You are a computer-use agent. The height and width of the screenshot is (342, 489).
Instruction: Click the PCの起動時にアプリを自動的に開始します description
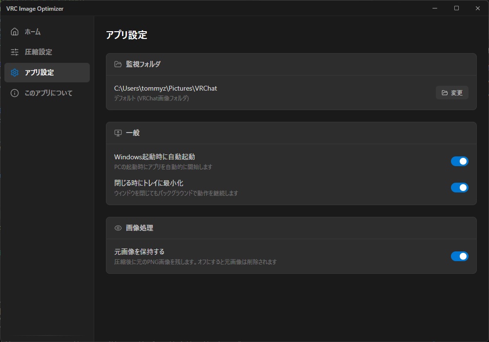[x=163, y=167]
